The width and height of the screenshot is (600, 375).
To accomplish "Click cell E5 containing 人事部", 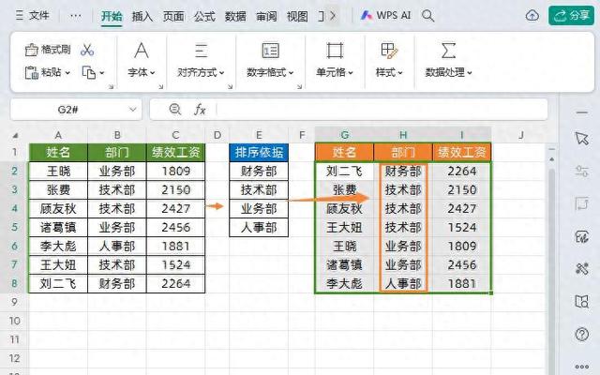I will point(259,227).
